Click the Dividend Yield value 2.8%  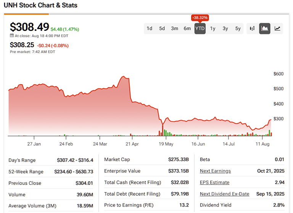pyautogui.click(x=279, y=205)
